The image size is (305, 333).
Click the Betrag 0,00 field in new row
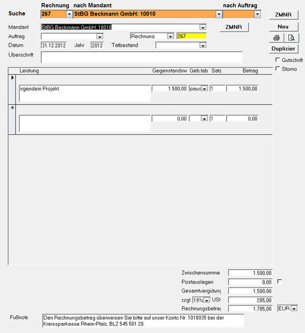242,119
